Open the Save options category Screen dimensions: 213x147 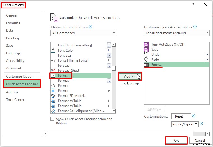pos(10,46)
